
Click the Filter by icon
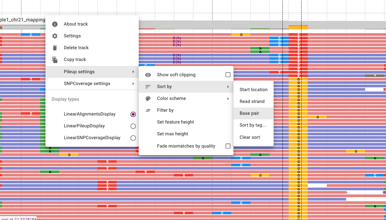[x=148, y=110]
